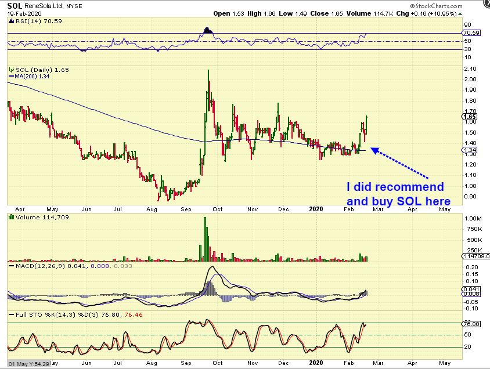Image resolution: width=490 pixels, height=369 pixels.
Task: Click the ReneSola Ltd. company name
Action: 44,6
